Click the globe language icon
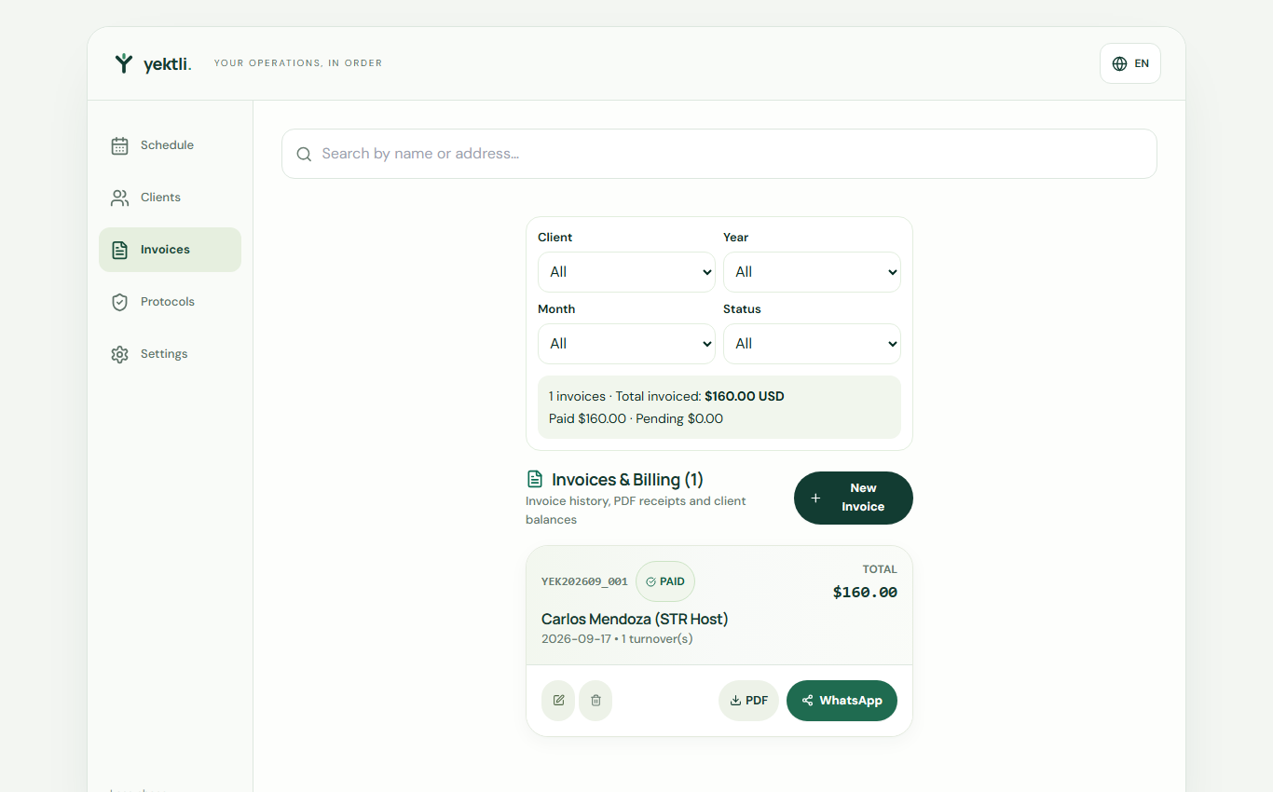 click(x=1119, y=63)
